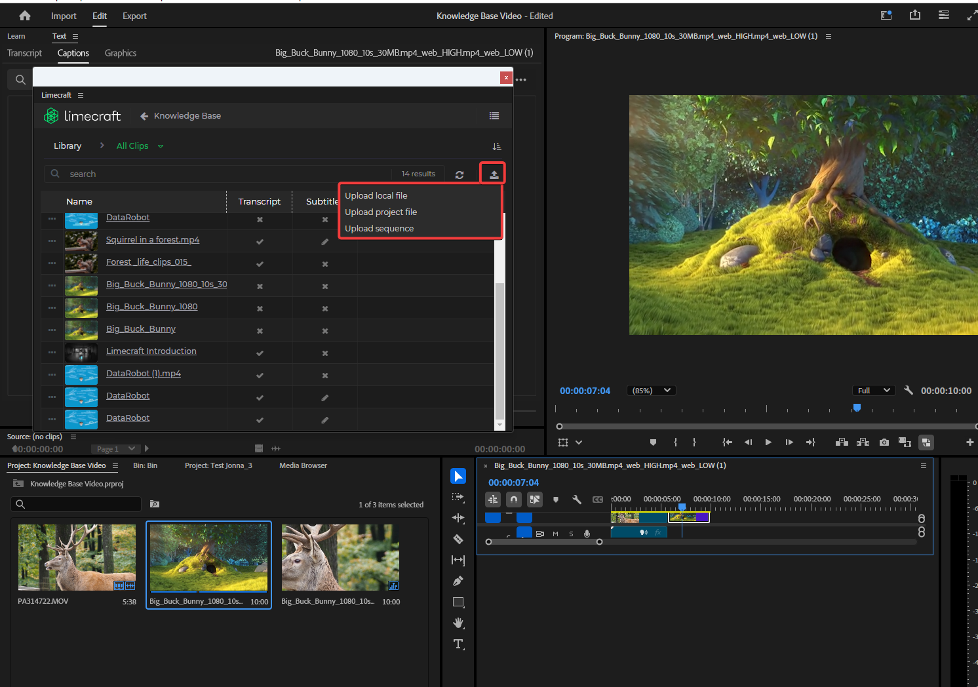Select the Rectangle tool

458,602
